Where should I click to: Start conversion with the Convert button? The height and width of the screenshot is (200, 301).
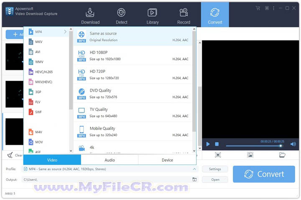tap(264, 174)
